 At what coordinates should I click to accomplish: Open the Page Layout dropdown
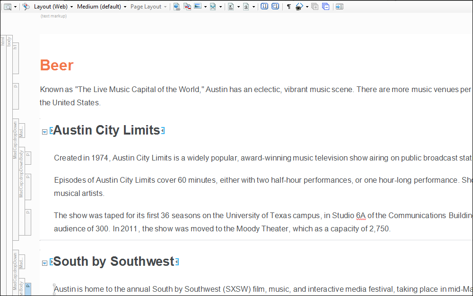[149, 7]
